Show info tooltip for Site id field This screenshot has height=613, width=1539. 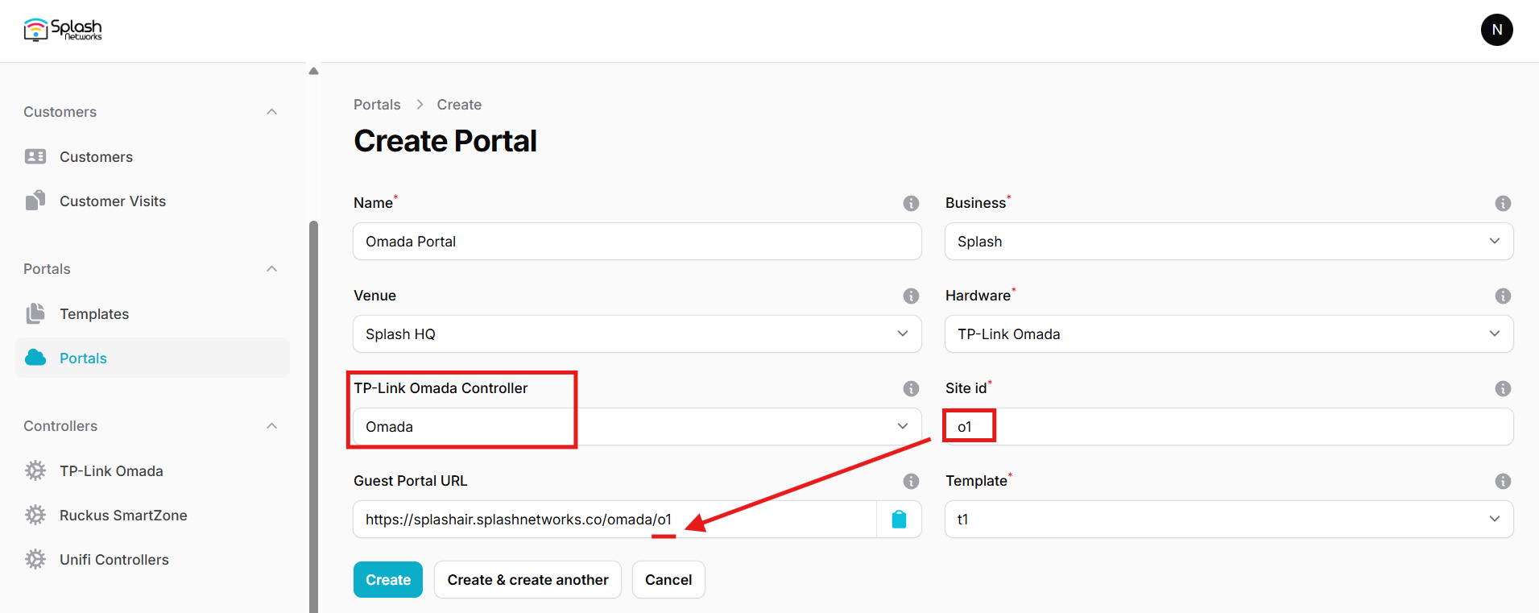pos(1503,388)
